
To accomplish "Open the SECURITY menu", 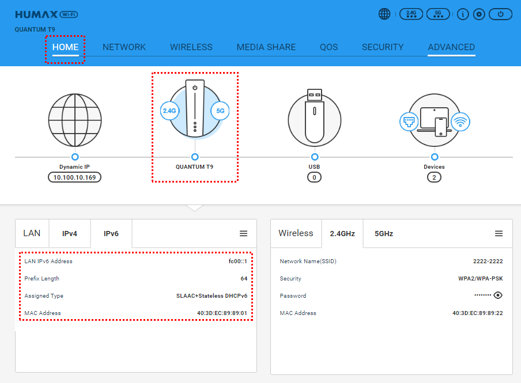I will click(383, 47).
